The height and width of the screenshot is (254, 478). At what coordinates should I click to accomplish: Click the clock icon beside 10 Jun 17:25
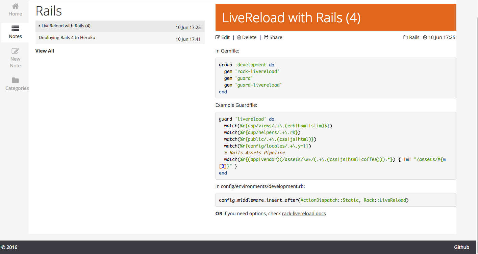(425, 37)
